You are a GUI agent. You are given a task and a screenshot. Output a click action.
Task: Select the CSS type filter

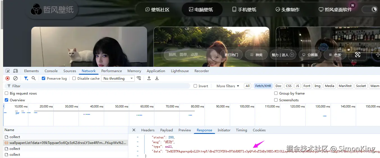pyautogui.click(x=289, y=86)
